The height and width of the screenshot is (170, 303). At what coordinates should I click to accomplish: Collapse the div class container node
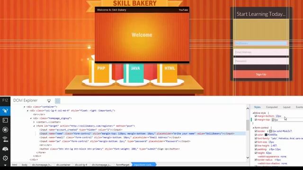tap(25, 107)
